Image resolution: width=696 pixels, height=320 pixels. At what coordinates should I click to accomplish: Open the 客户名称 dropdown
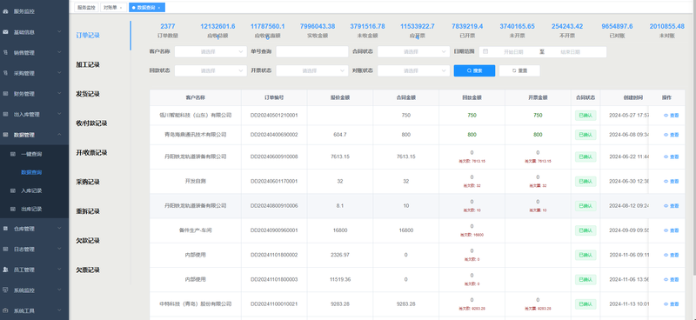pyautogui.click(x=211, y=52)
